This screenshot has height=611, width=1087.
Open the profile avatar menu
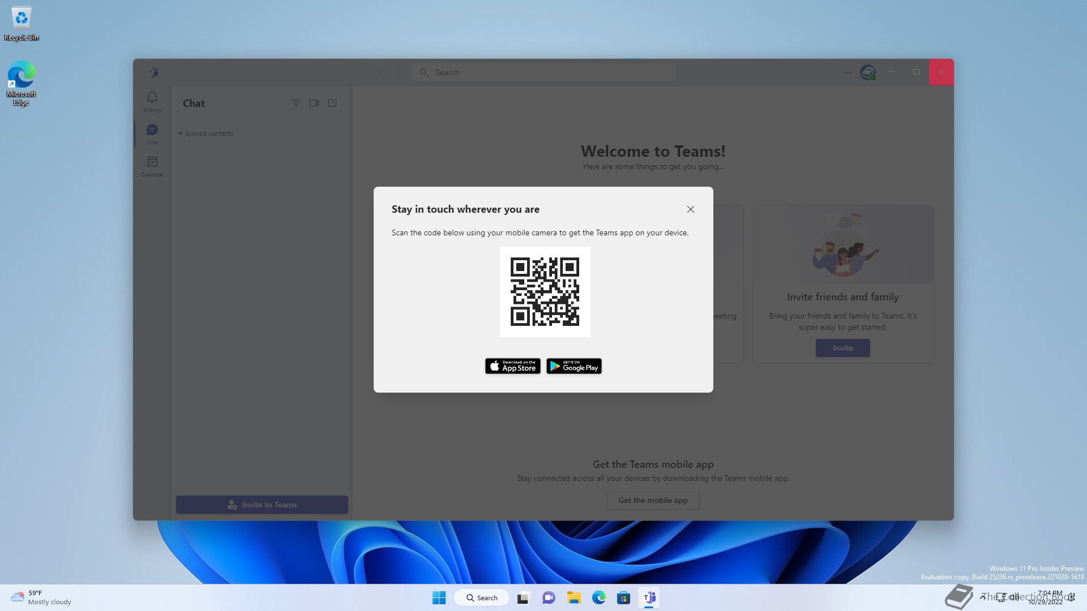click(x=867, y=72)
